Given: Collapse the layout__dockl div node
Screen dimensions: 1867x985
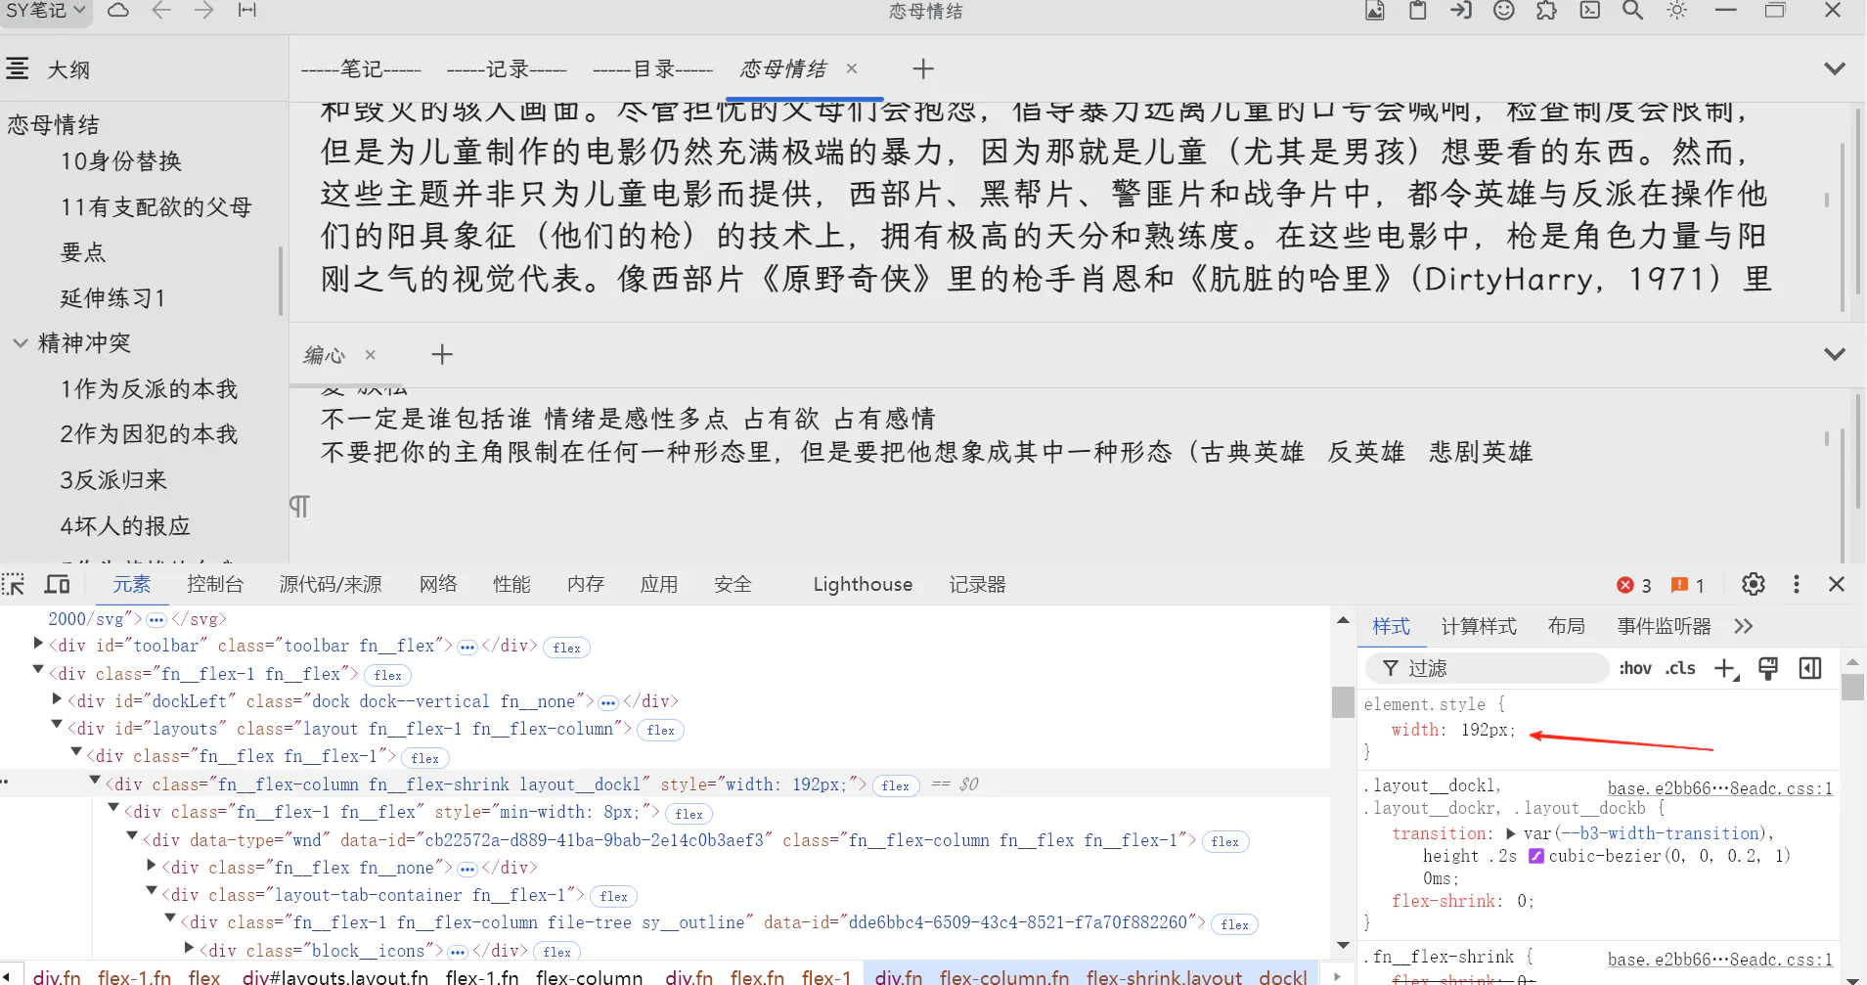Looking at the screenshot, I should click(x=95, y=780).
